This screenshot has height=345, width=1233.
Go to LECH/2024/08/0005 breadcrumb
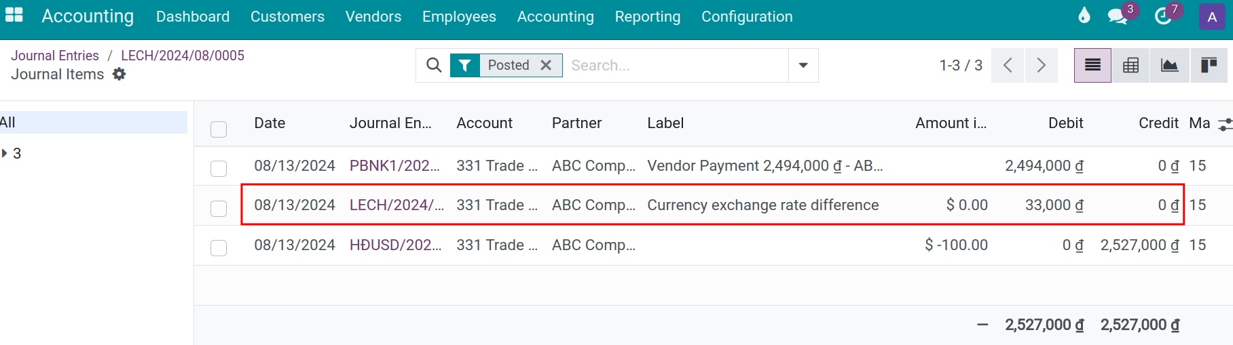(183, 56)
